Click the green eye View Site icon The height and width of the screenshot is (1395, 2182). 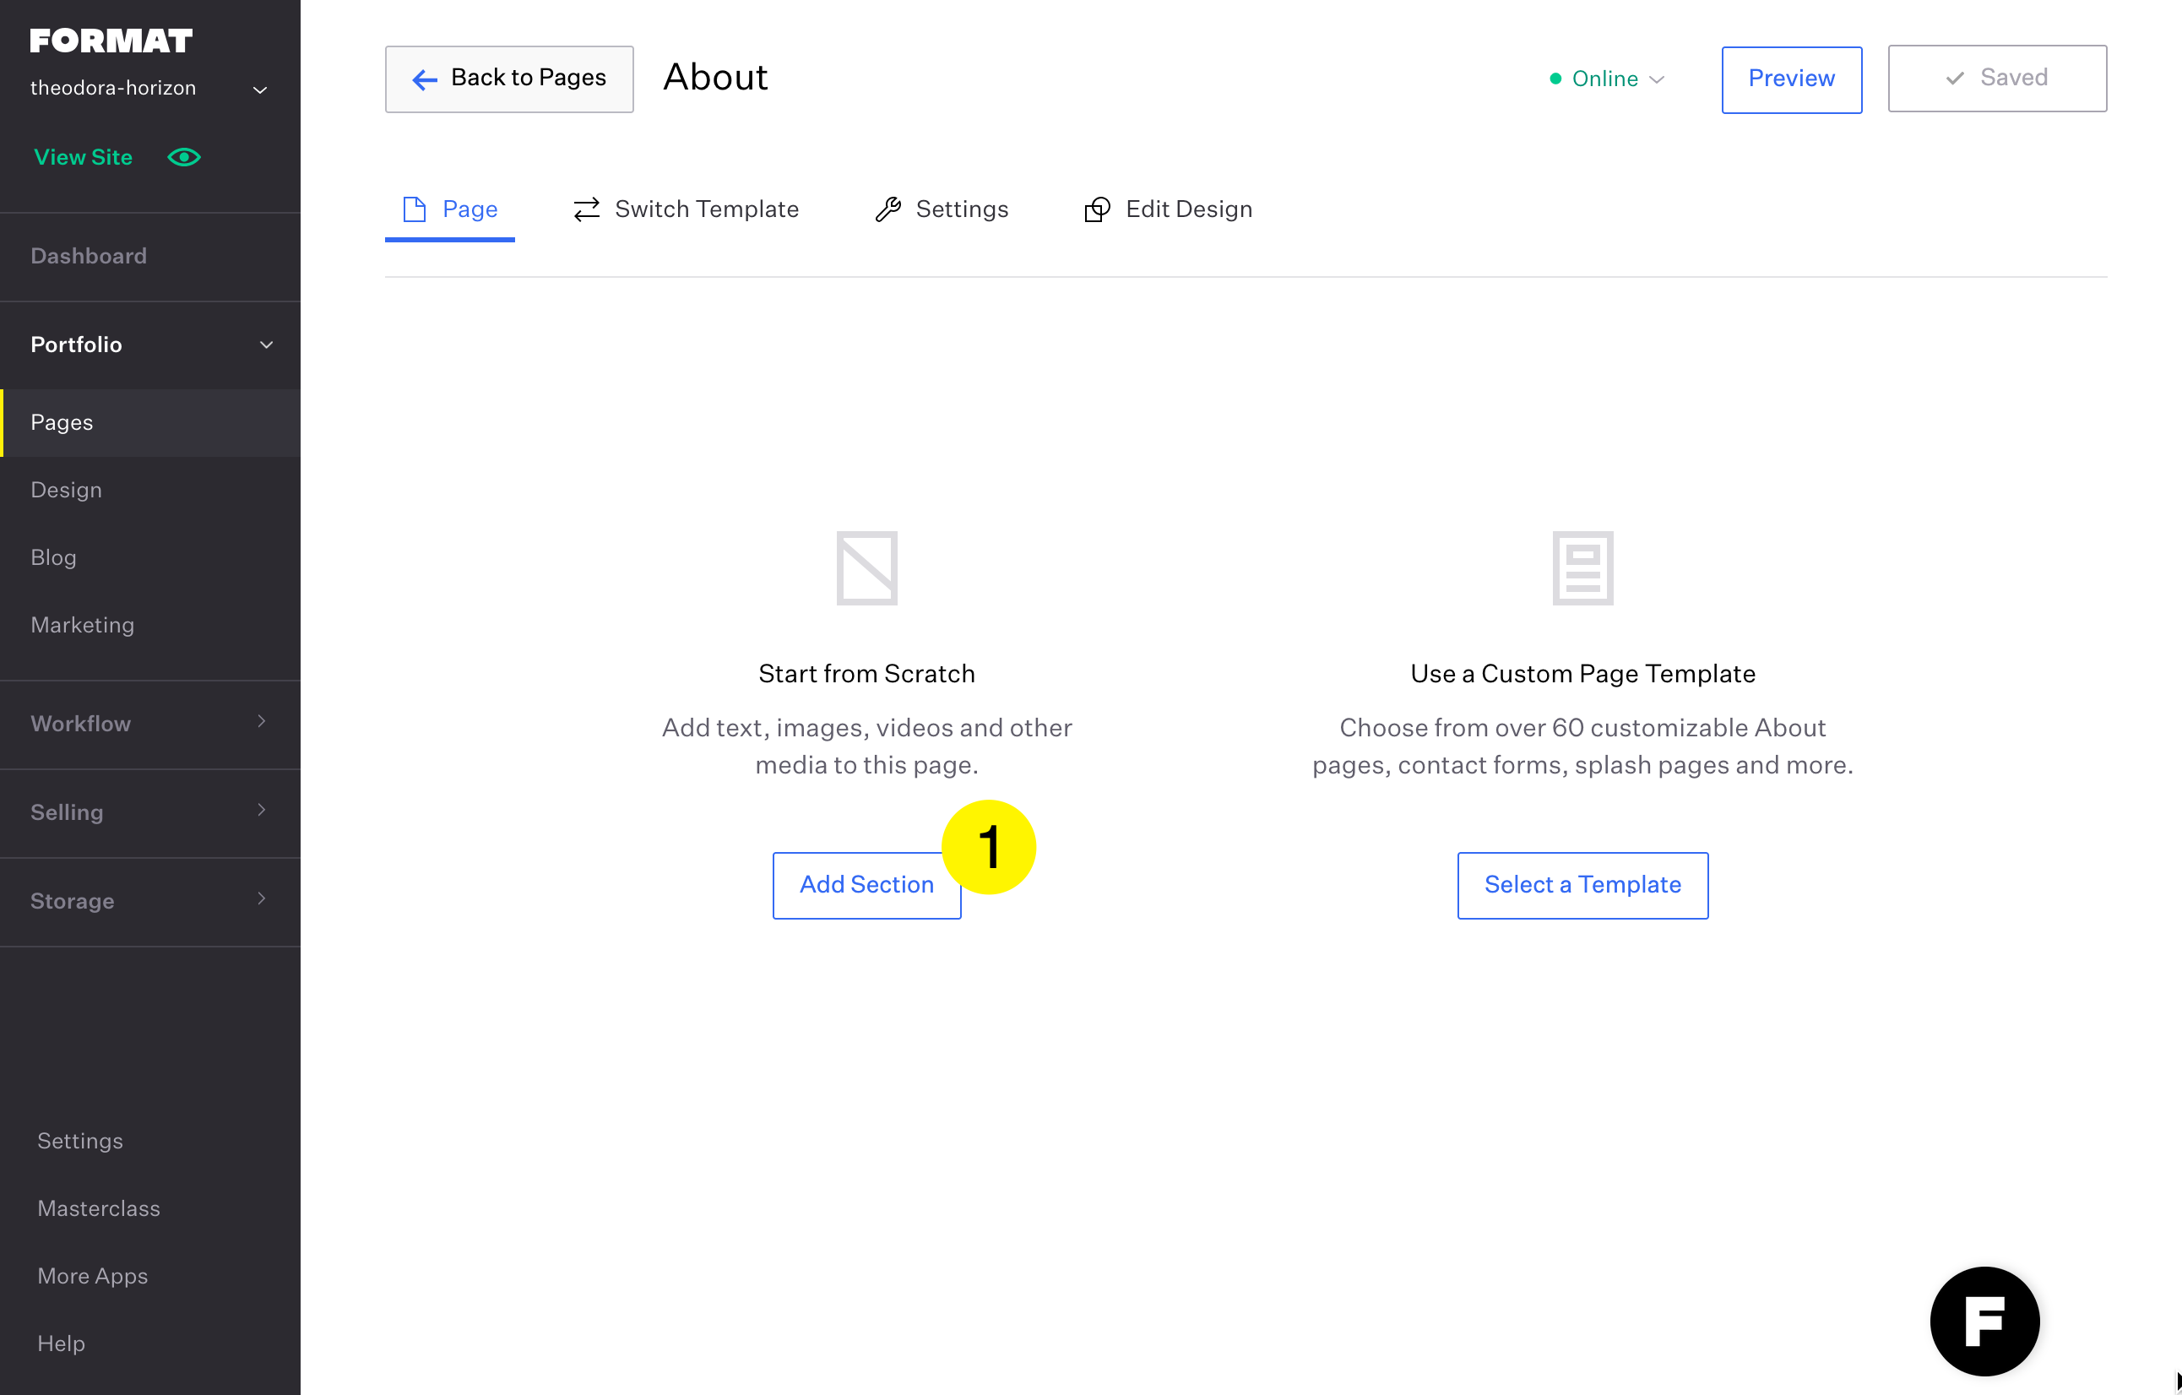coord(184,157)
